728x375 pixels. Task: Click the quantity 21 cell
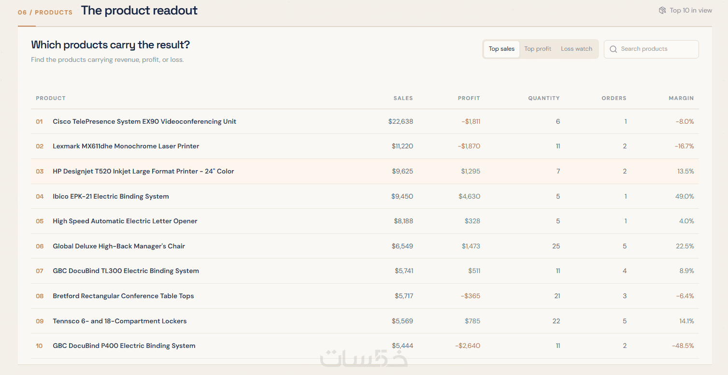[557, 296]
